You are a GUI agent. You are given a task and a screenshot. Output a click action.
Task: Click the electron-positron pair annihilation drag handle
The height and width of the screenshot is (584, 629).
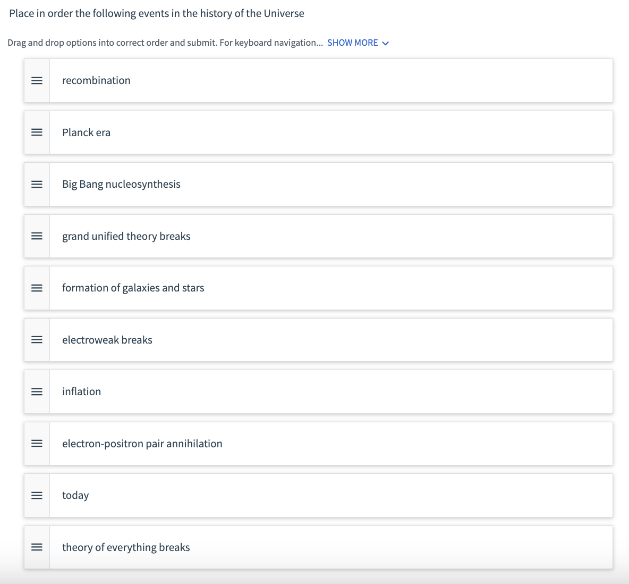[x=37, y=444]
